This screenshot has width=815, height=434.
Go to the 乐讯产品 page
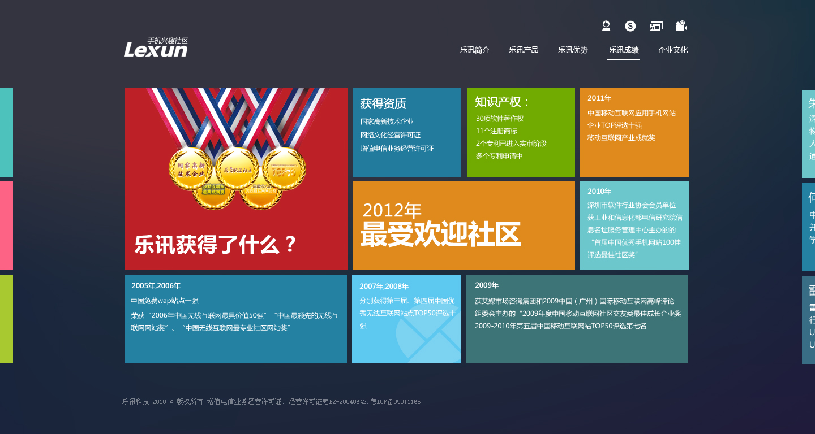(524, 50)
